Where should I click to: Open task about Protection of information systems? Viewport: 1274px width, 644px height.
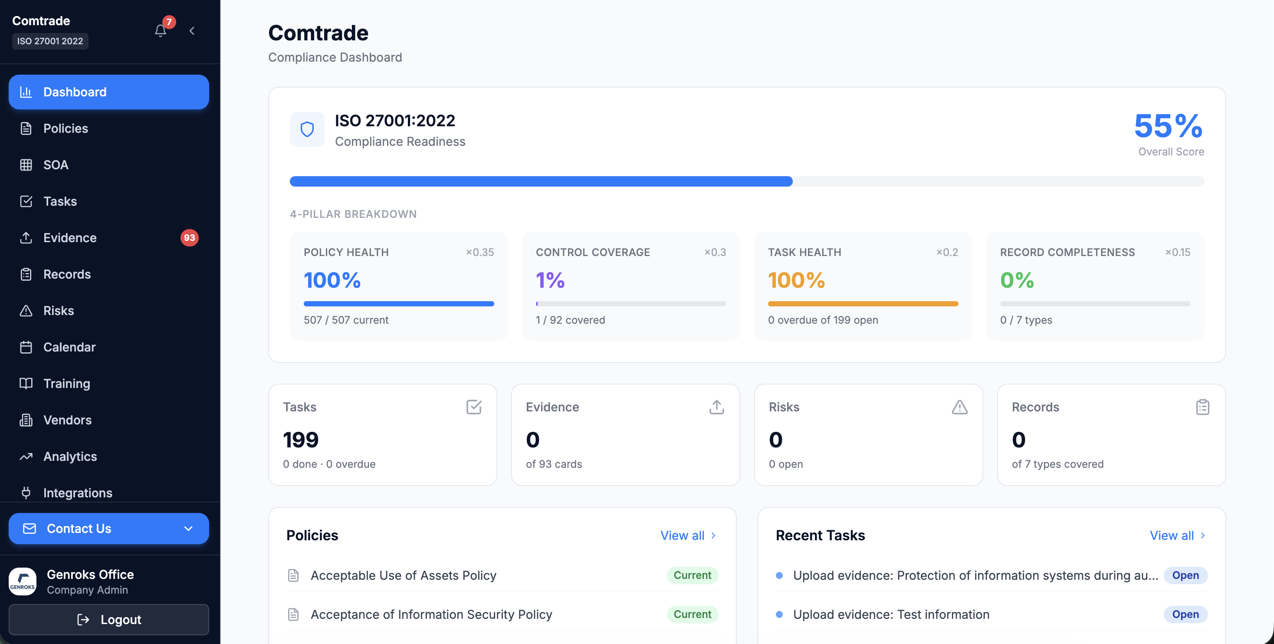[975, 575]
